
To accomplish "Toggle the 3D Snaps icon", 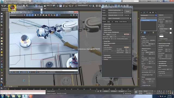I will coord(64,6).
